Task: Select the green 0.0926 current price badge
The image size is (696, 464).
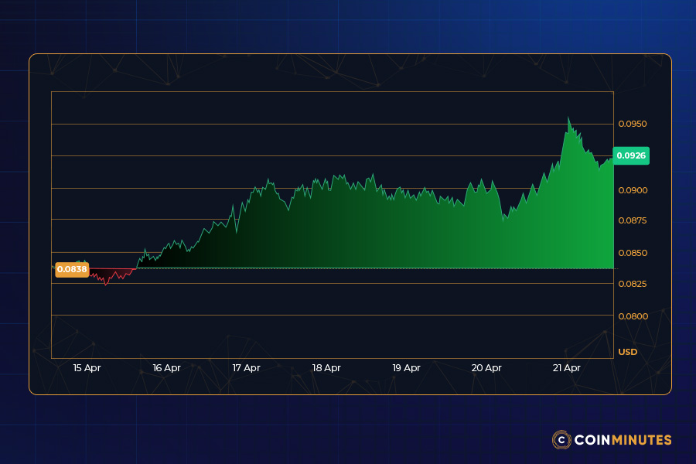Action: pos(630,155)
